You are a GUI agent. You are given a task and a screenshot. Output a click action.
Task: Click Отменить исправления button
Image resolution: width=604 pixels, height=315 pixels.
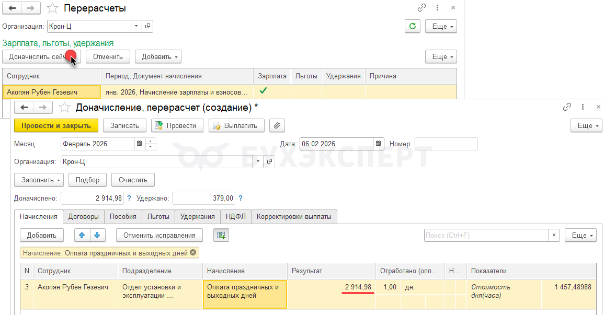(159, 236)
